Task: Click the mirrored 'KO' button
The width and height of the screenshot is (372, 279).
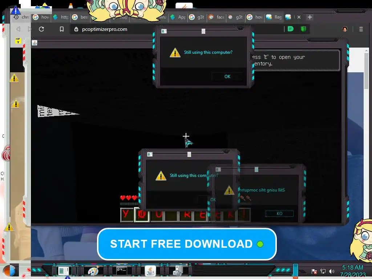Action: (279, 214)
